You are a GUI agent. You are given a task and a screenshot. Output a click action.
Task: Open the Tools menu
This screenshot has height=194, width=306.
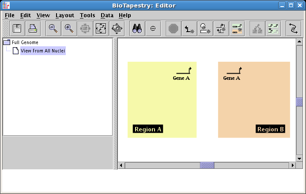coord(87,15)
